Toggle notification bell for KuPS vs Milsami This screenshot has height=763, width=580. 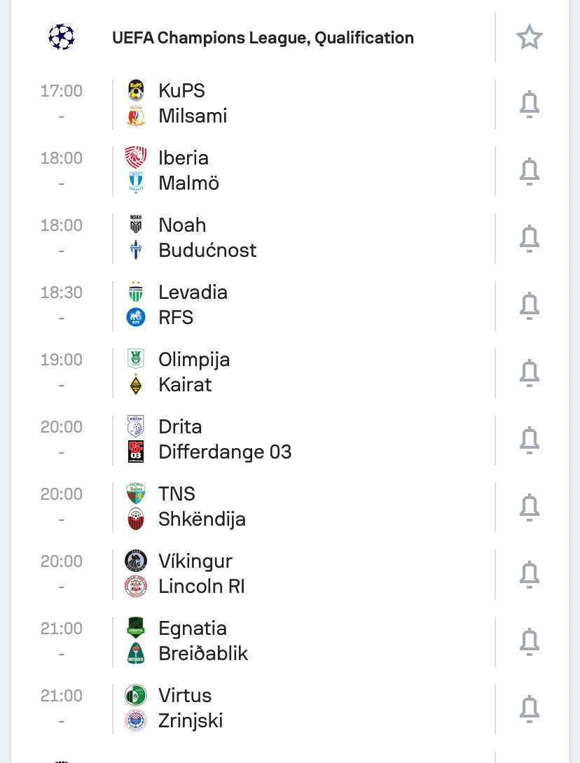pyautogui.click(x=529, y=104)
